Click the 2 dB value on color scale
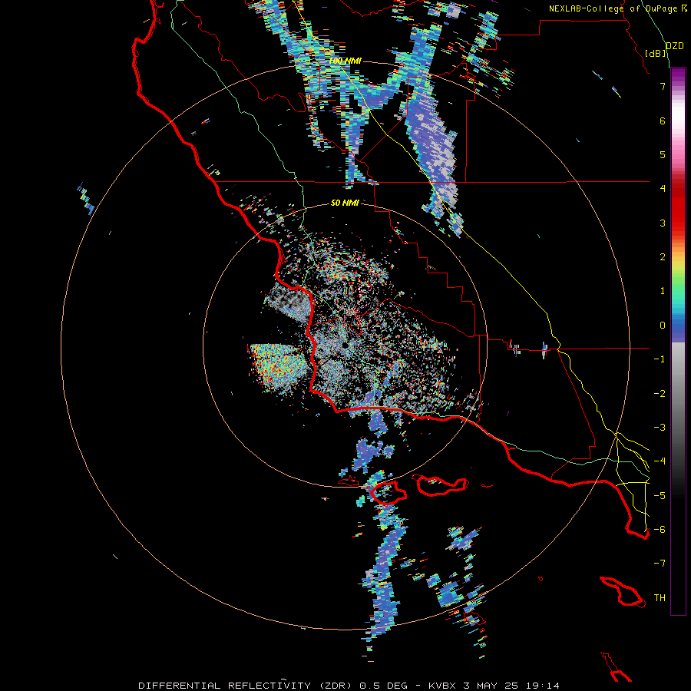The image size is (691, 691). pyautogui.click(x=663, y=257)
